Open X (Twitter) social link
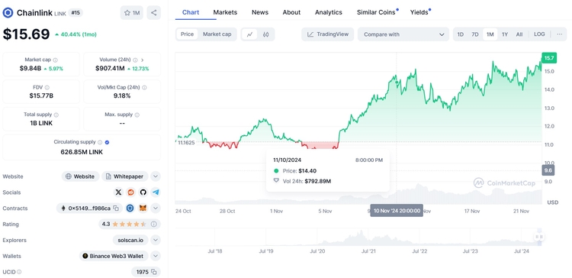The height and width of the screenshot is (278, 572). pos(118,192)
